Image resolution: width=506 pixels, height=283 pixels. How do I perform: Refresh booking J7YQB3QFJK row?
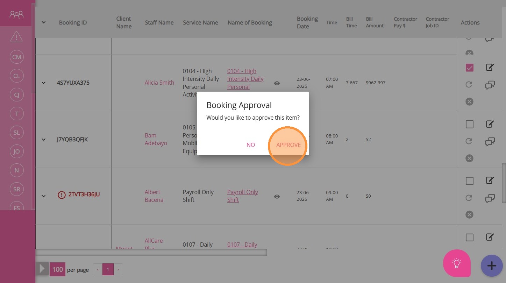pyautogui.click(x=469, y=141)
